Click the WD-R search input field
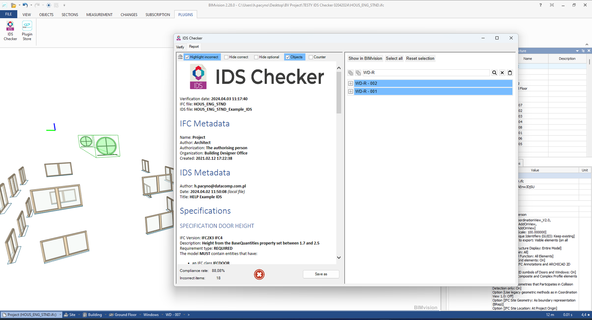Image resolution: width=592 pixels, height=320 pixels. tap(426, 73)
